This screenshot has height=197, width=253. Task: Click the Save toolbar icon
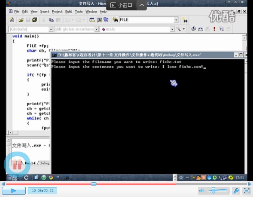(x=28, y=20)
